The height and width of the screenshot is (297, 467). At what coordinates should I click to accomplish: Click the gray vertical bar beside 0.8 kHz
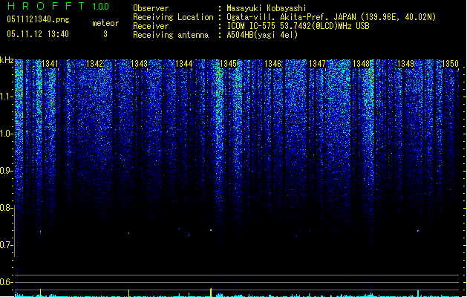click(14, 231)
